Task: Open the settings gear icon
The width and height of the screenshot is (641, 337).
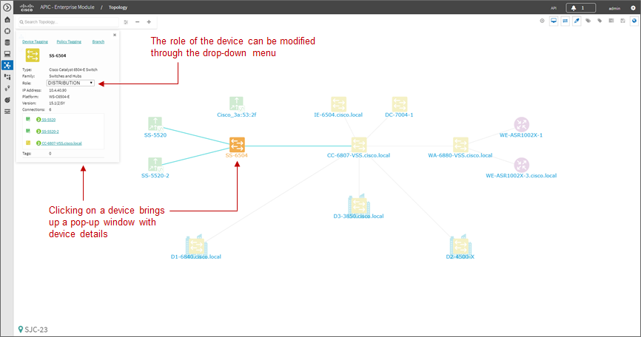Action: click(634, 7)
